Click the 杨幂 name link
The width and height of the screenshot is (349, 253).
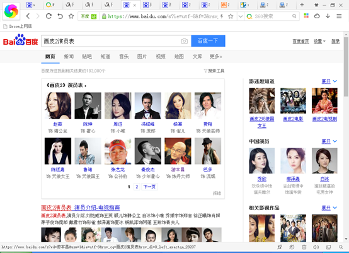tap(178, 124)
